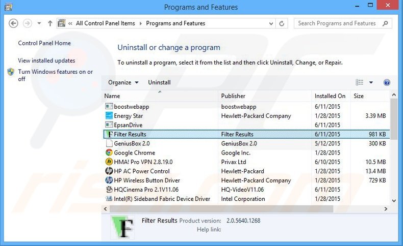Viewport: 403px width, 246px height.
Task: Open Turn Windows features on or off
Action: click(55, 75)
